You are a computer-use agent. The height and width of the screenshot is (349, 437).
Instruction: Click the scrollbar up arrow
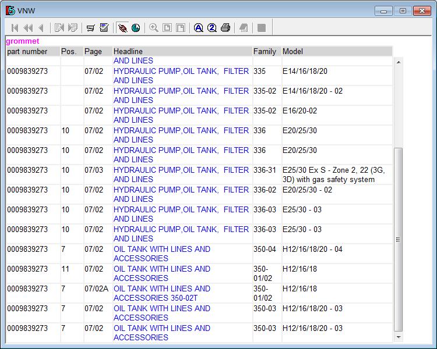tap(399, 62)
